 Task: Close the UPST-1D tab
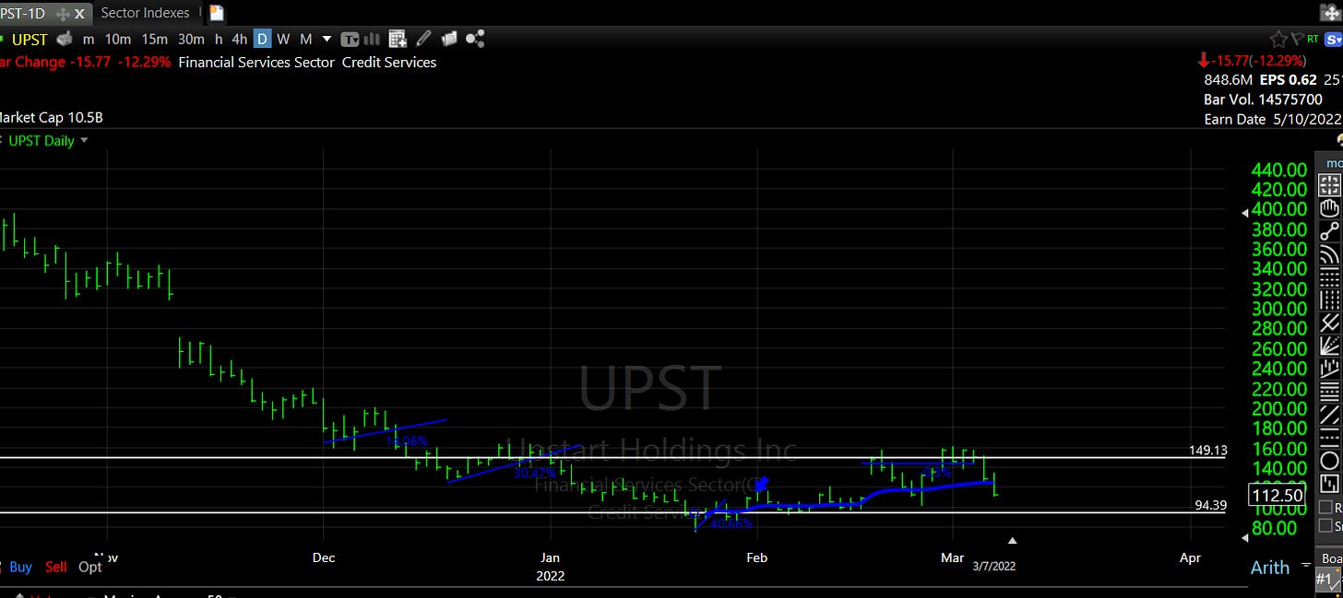click(x=79, y=14)
